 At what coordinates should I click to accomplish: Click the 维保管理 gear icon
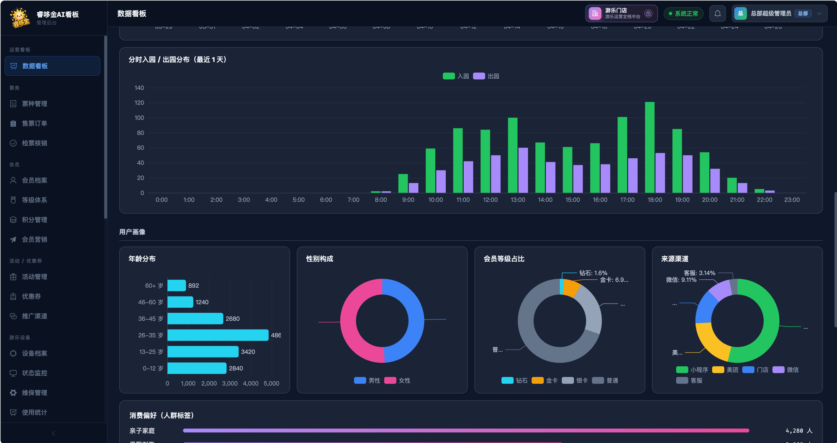[13, 393]
